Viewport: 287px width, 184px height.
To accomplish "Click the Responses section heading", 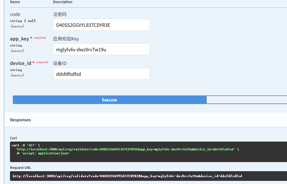I will pyautogui.click(x=20, y=120).
